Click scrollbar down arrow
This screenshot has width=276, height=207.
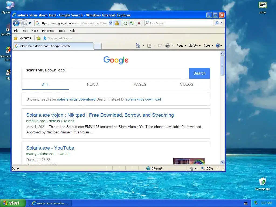pos(222,162)
